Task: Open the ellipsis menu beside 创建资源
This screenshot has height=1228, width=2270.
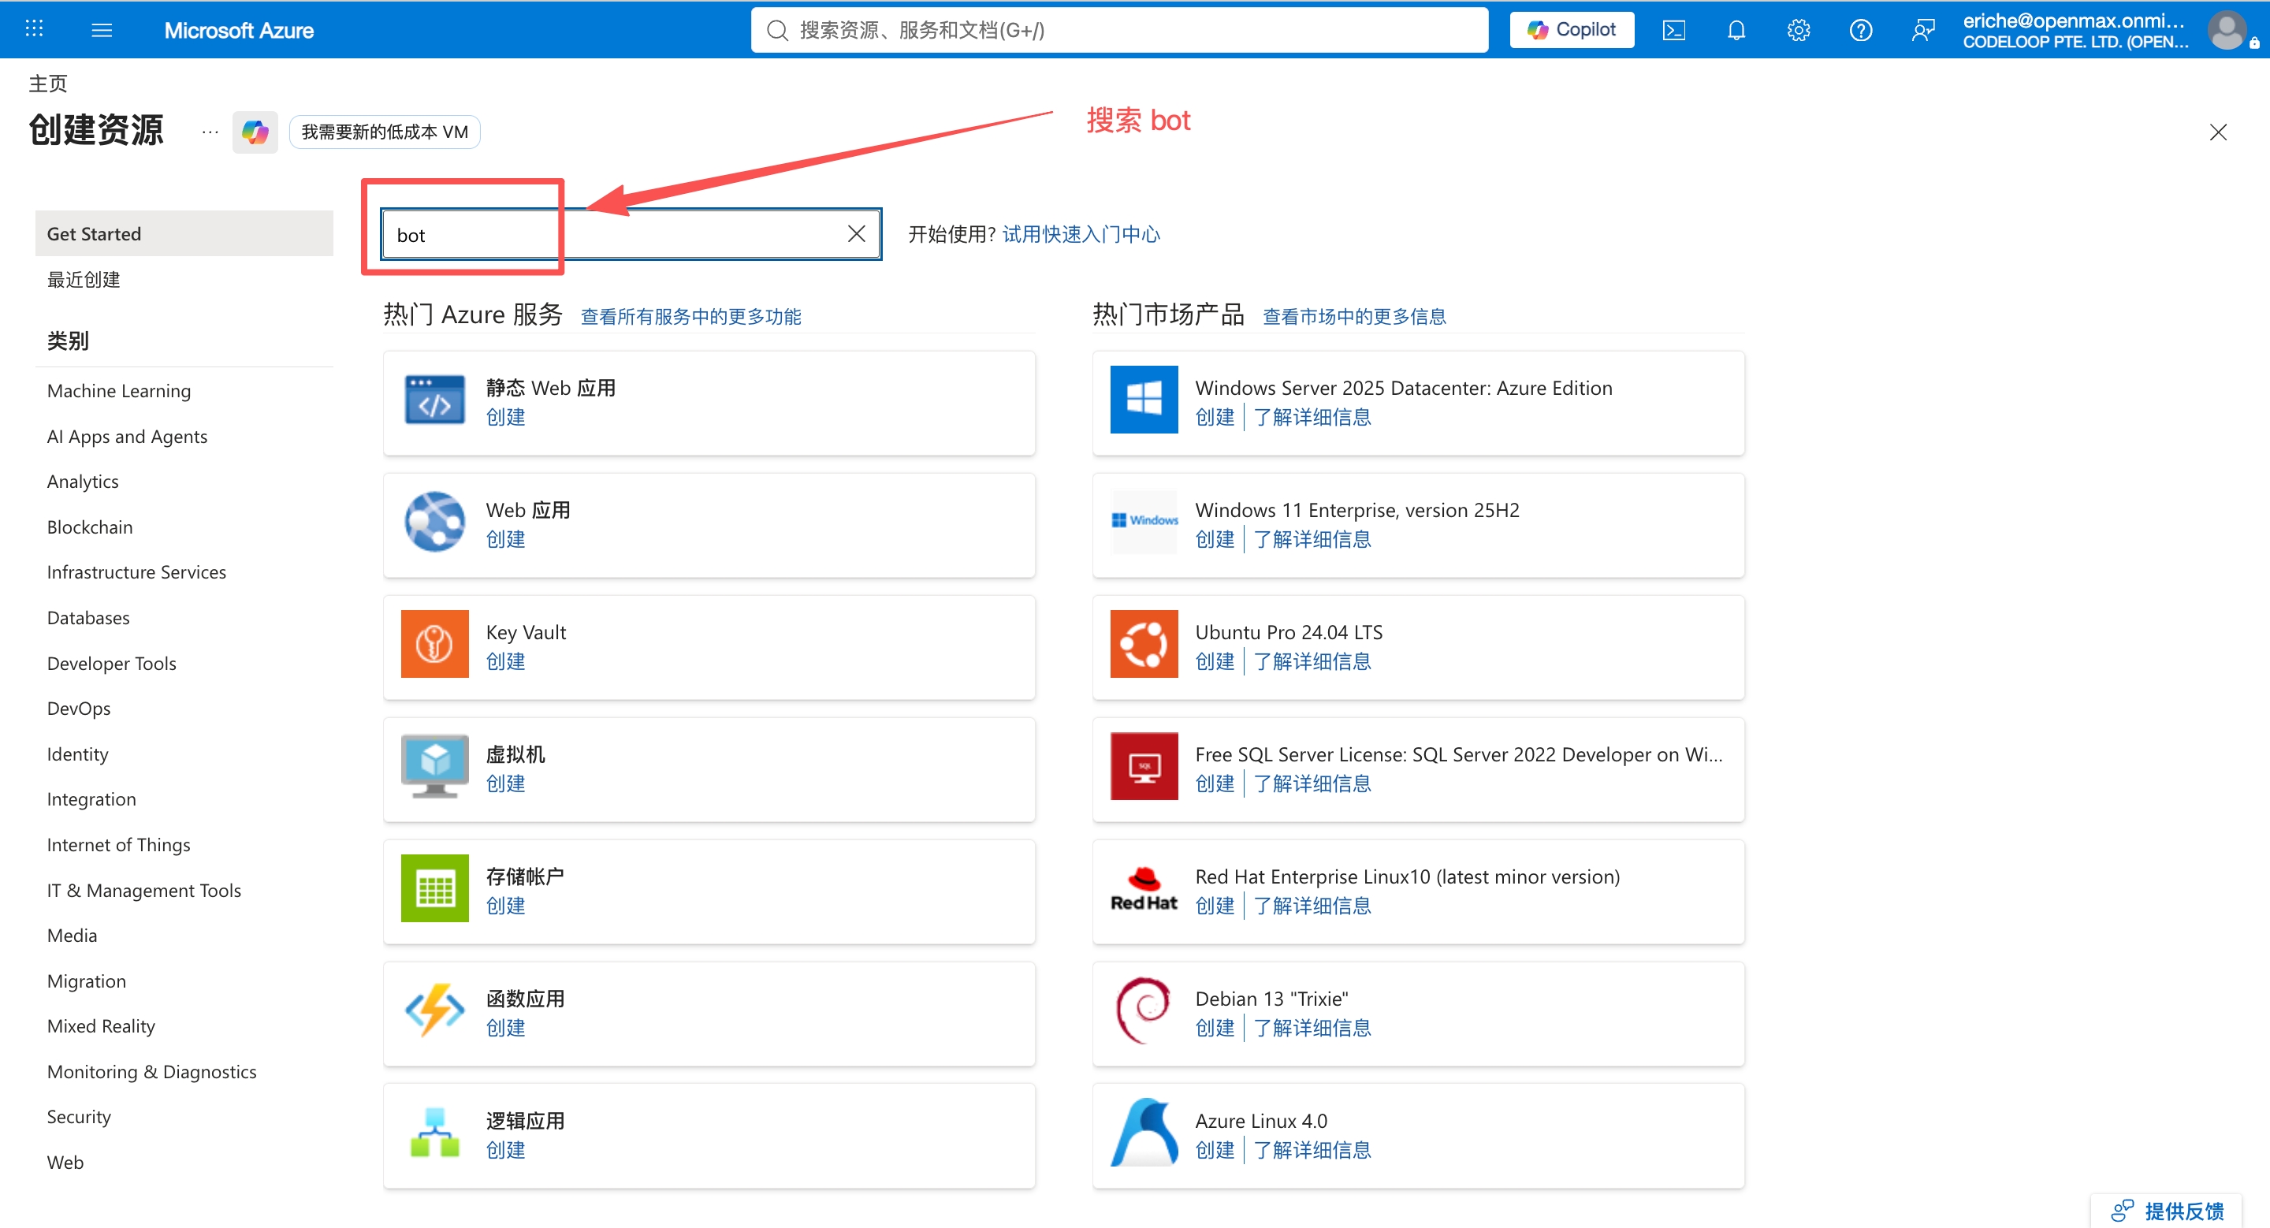Action: coord(210,132)
